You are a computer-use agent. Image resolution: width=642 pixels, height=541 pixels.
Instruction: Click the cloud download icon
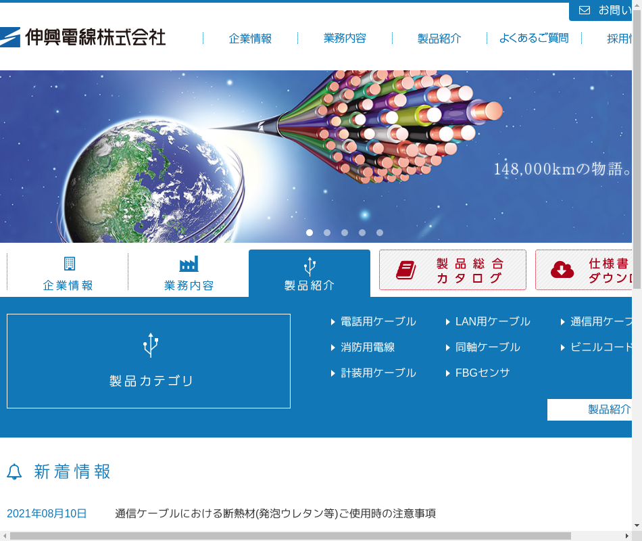pos(562,270)
